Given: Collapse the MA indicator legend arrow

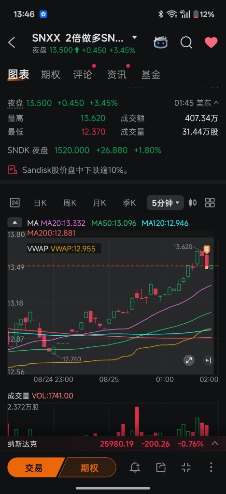Looking at the screenshot, I should [15, 222].
